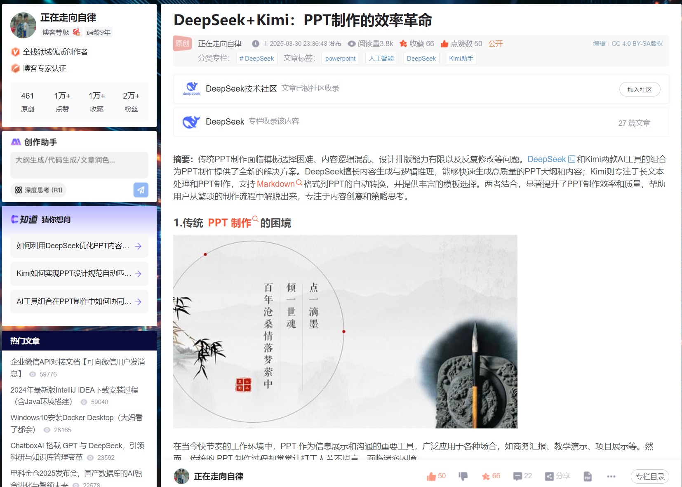Click the DeepSeek column whale logo
682x487 pixels.
[x=191, y=122]
